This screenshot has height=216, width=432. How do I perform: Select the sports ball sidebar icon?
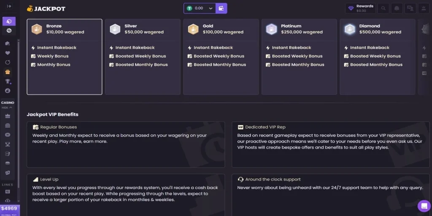tap(9, 31)
